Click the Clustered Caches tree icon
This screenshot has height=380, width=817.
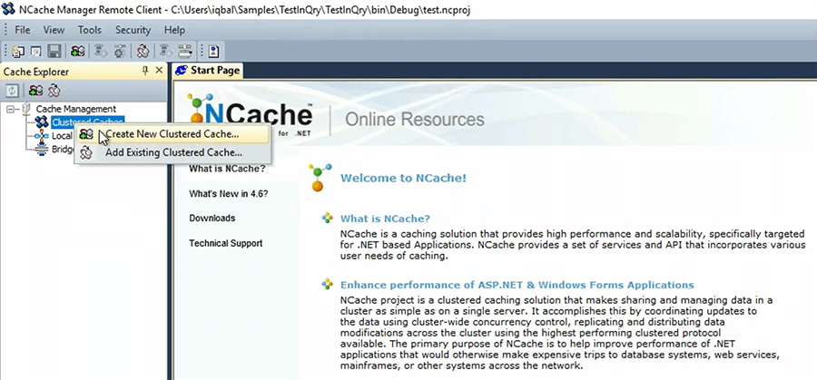(42, 122)
